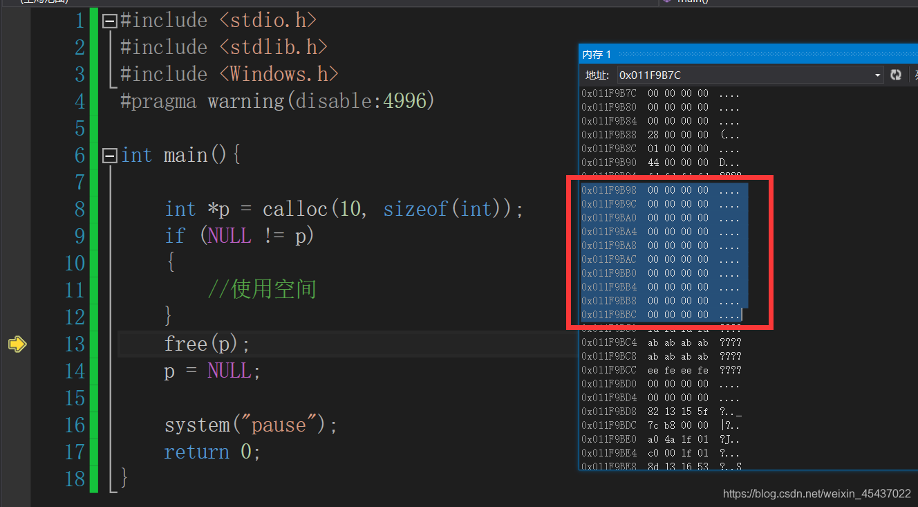Click highlighted memory row 0x011F9BB0

coord(660,273)
